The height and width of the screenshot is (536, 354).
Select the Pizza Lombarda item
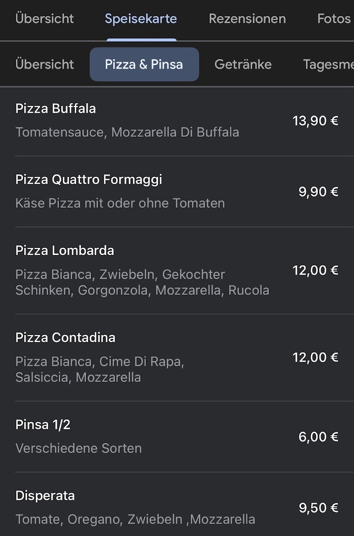[x=65, y=251]
